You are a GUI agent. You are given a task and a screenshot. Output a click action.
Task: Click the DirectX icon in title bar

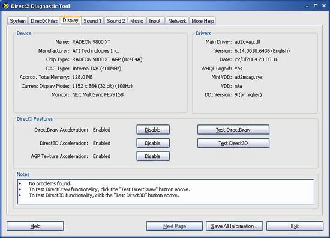click(x=5, y=6)
